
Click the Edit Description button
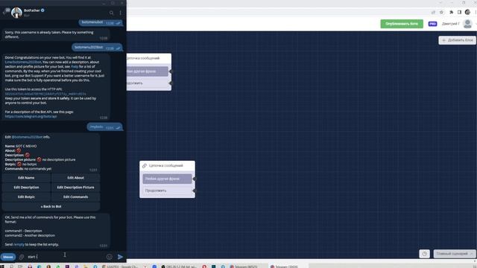pos(26,188)
